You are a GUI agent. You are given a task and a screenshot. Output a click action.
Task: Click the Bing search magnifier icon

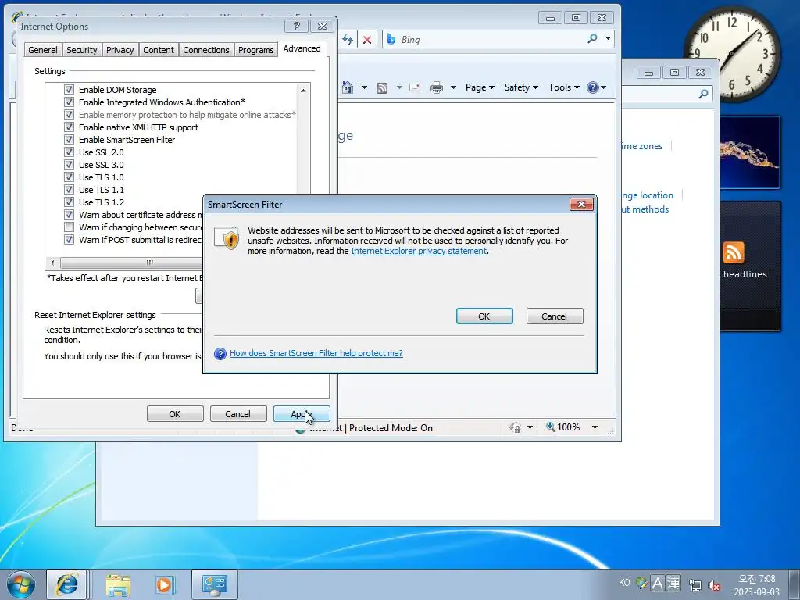tap(592, 38)
